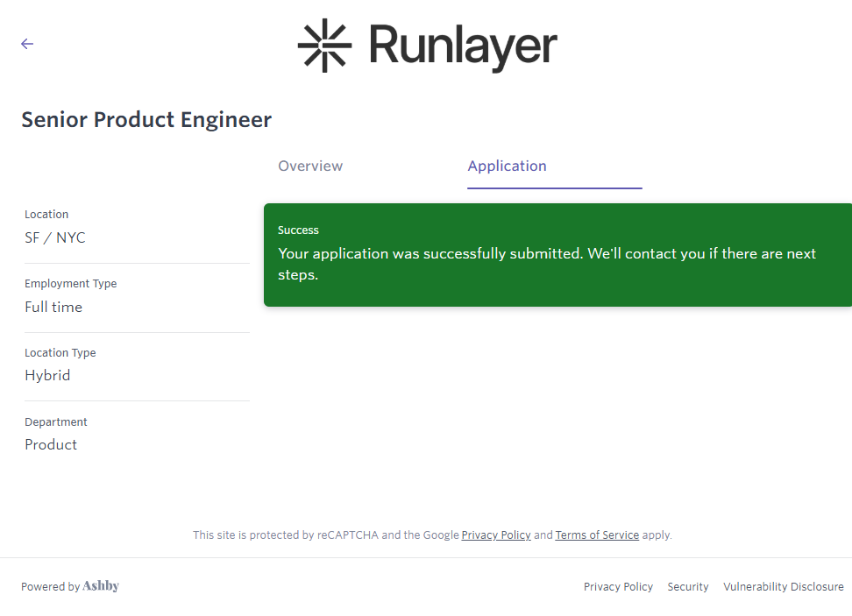Click the Runlayer wordmark text
Viewport: 852px width, 616px height.
click(x=463, y=46)
